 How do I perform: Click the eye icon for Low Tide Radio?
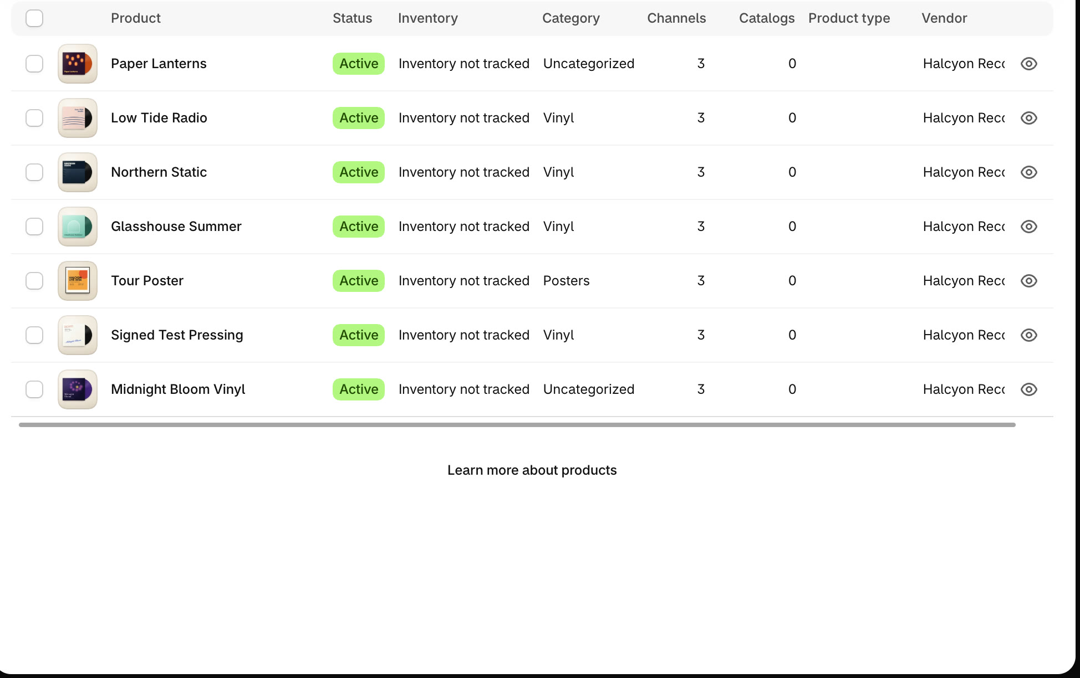pos(1028,118)
